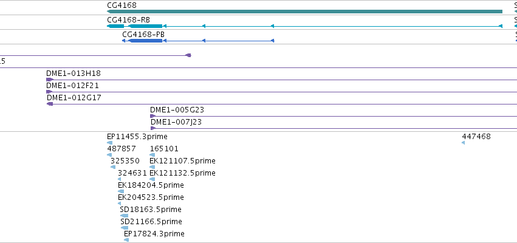
Task: Click the unlabeled purple clone end arrow
Action: (x=188, y=55)
